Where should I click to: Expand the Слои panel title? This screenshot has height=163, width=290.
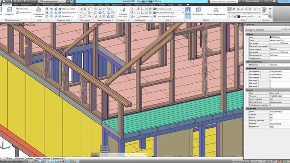pyautogui.click(x=244, y=20)
